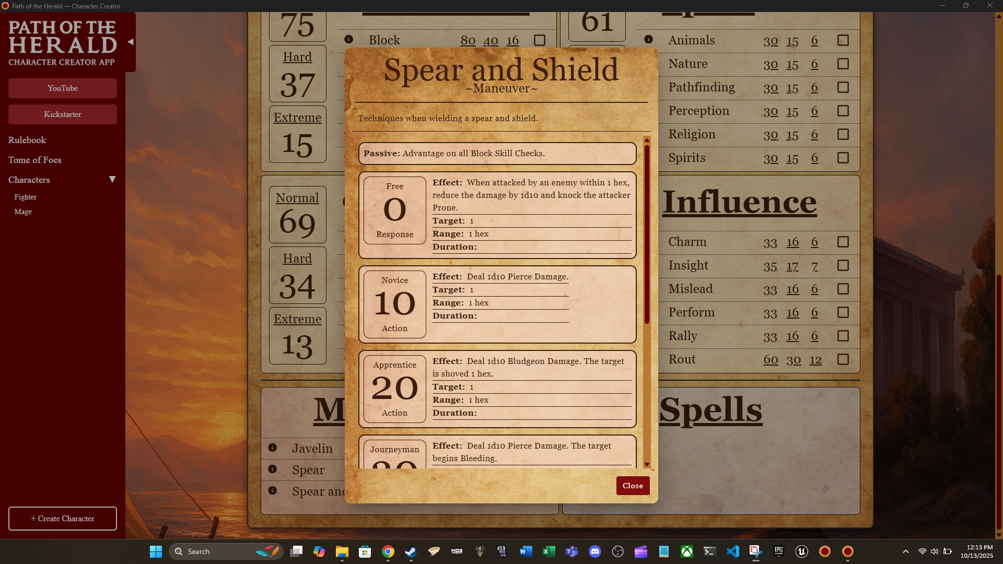Enable the Rout checkbox under Influence
This screenshot has height=564, width=1003.
coord(843,359)
